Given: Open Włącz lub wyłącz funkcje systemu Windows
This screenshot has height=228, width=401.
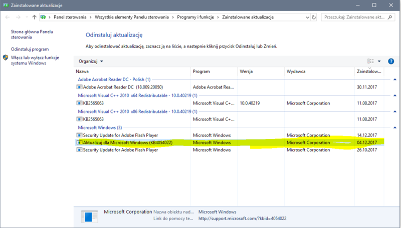Looking at the screenshot, I should tap(35, 60).
